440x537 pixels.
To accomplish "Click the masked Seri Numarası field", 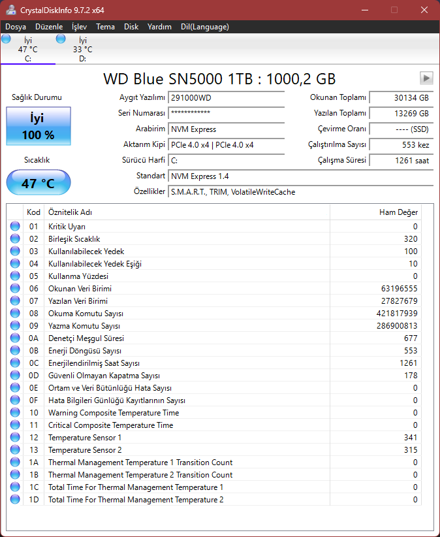I will 226,113.
